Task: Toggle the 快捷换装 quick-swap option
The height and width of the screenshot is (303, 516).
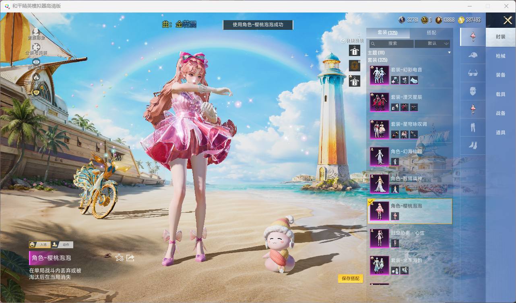Action: tap(352, 41)
